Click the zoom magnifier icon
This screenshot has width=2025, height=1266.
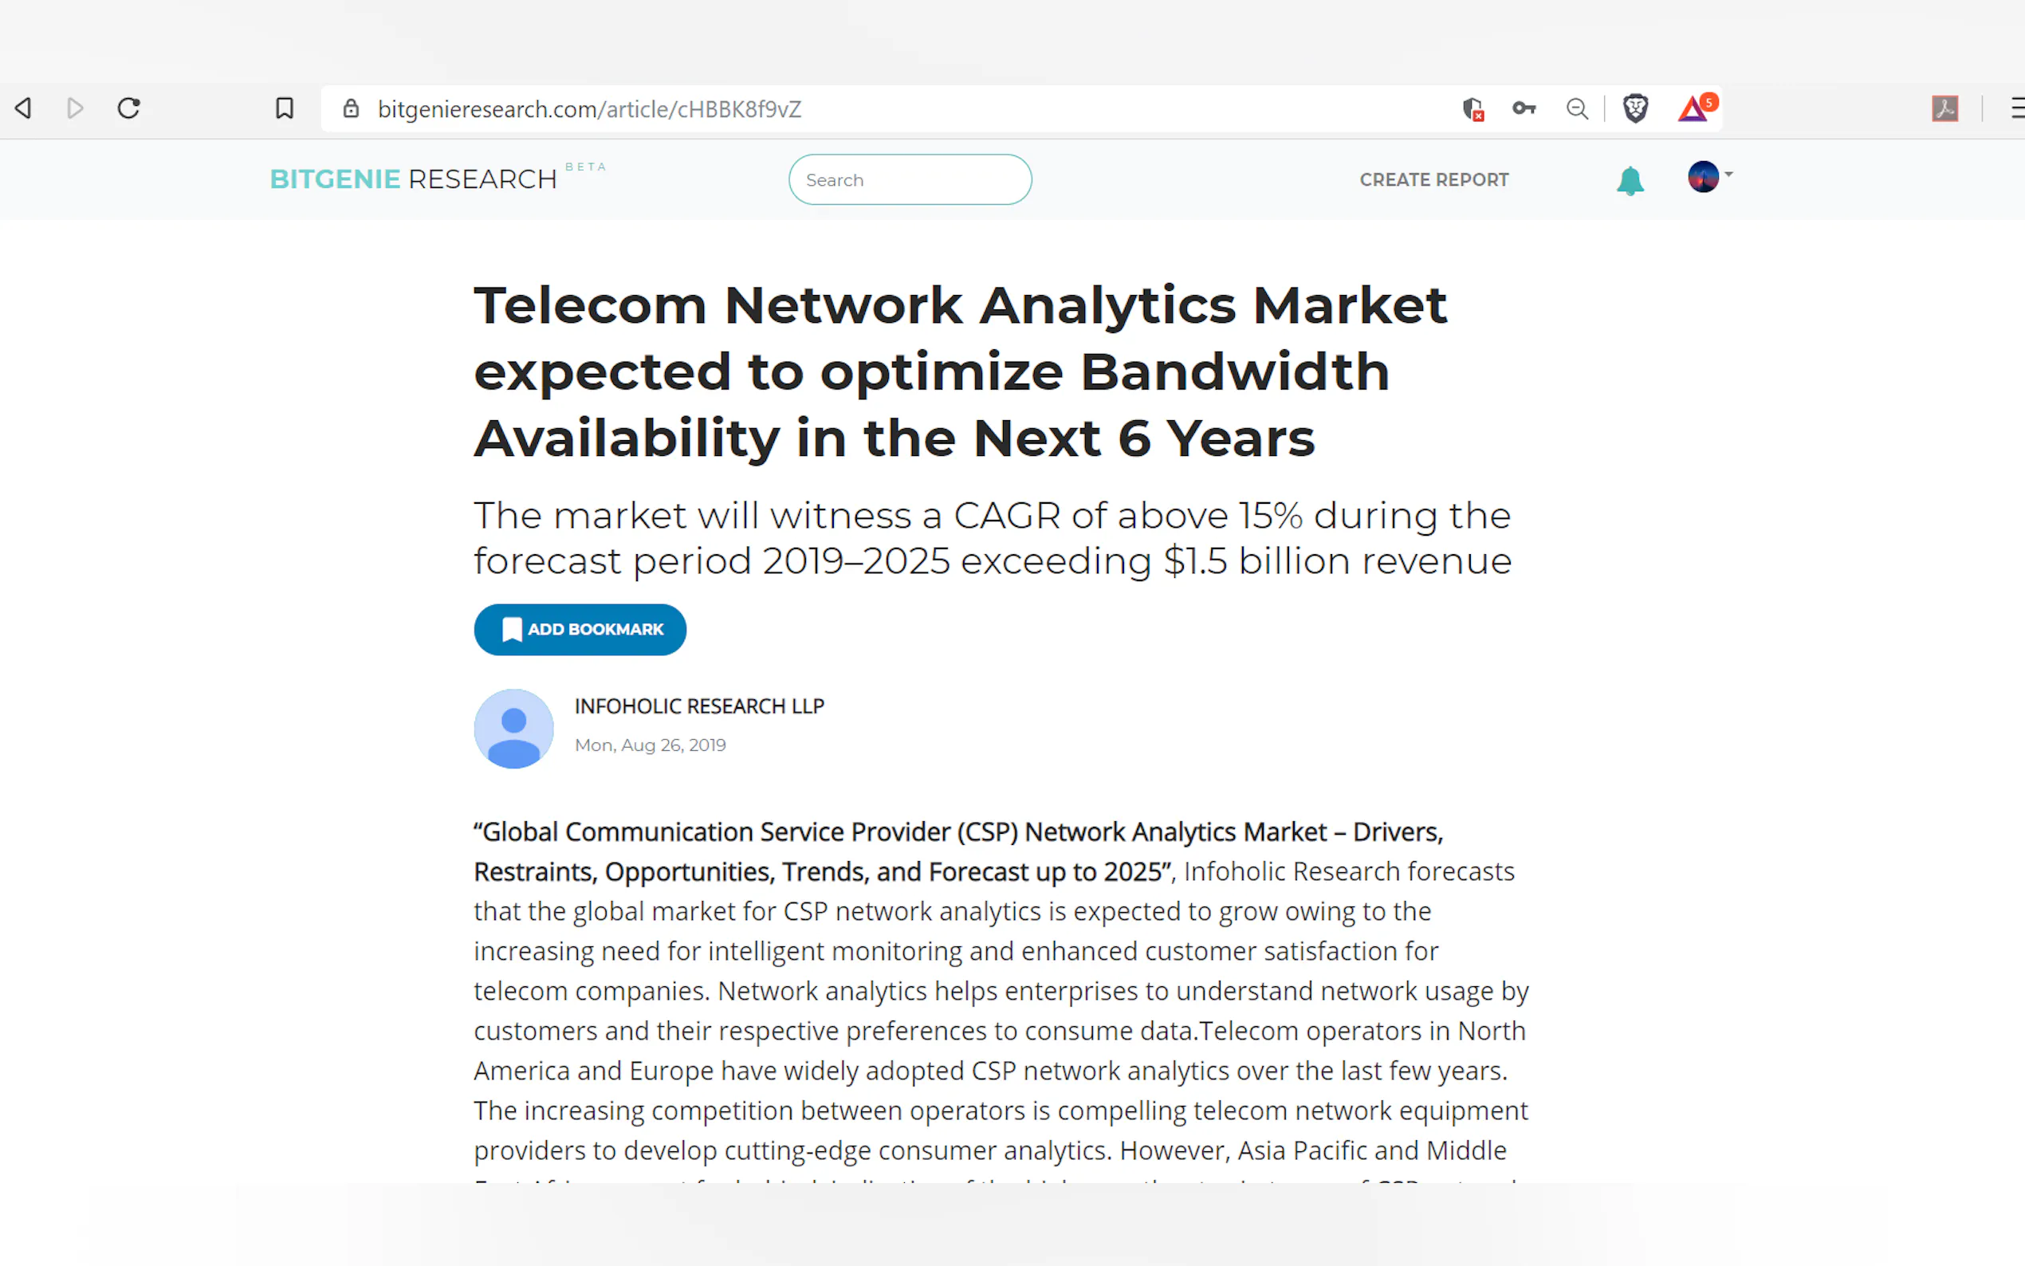pyautogui.click(x=1577, y=109)
